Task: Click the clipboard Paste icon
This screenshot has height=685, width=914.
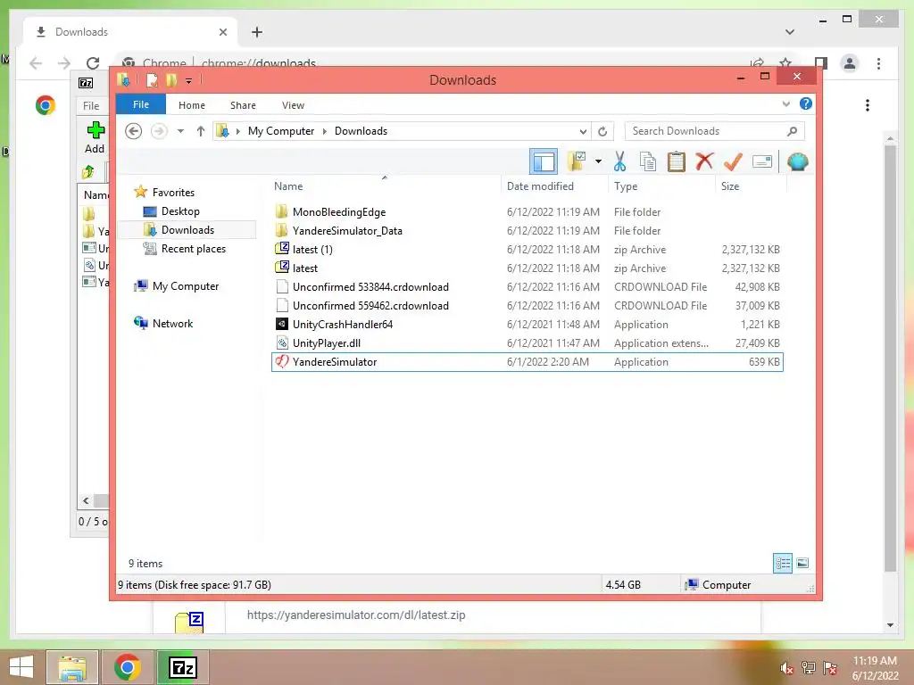Action: point(677,161)
